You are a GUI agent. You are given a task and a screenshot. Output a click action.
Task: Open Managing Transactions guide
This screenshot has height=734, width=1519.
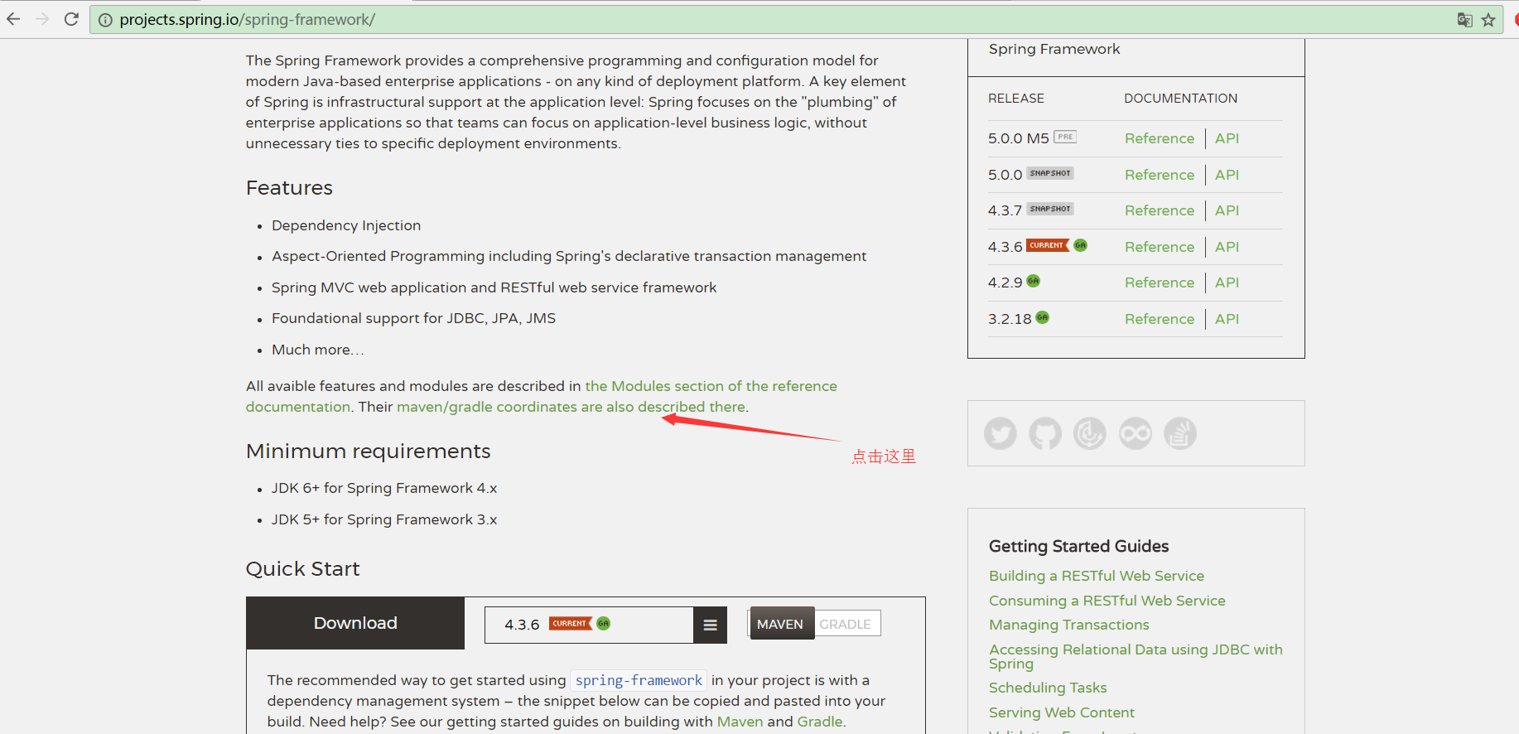pyautogui.click(x=1069, y=625)
